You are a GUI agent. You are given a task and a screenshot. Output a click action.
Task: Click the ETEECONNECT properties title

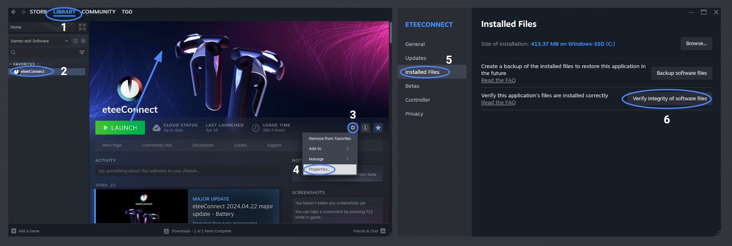(x=429, y=25)
